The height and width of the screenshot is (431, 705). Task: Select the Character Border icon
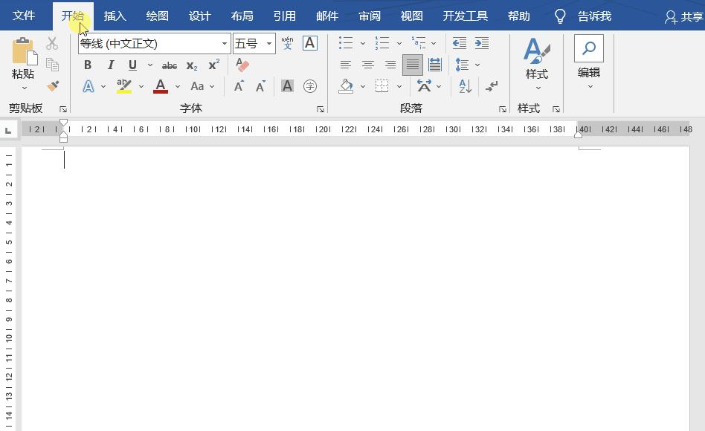point(309,43)
